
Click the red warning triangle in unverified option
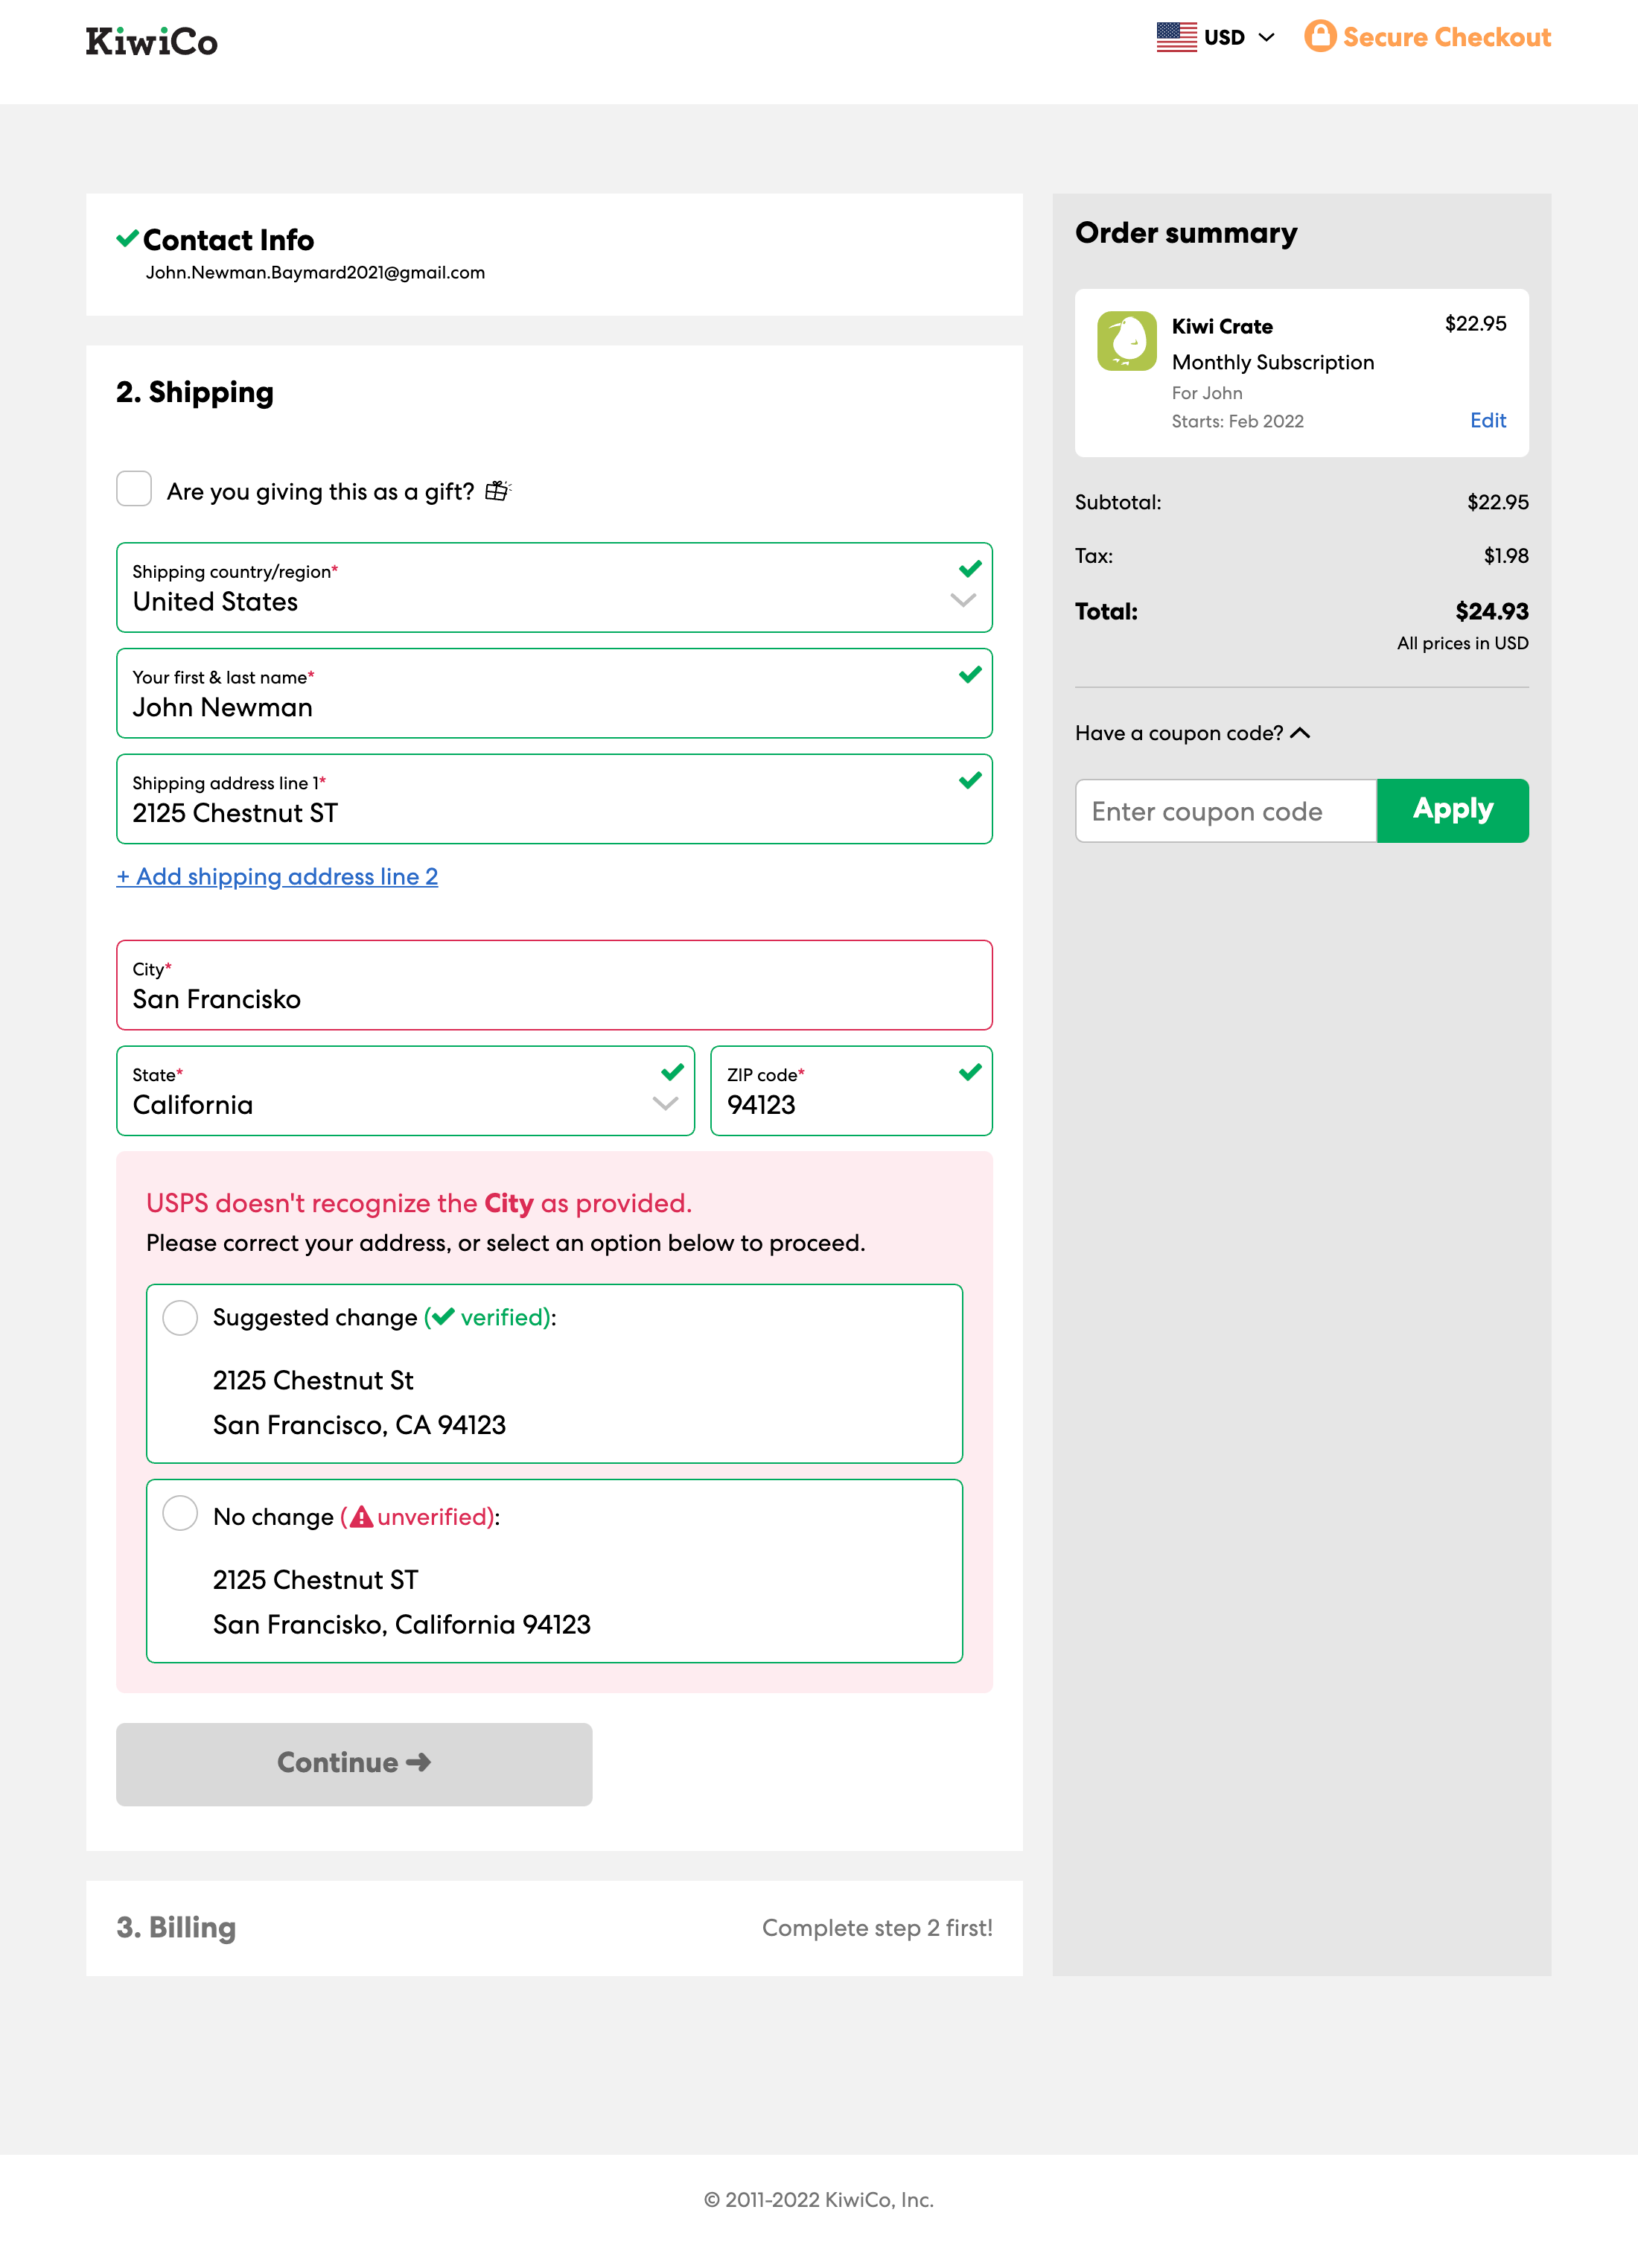click(x=359, y=1516)
